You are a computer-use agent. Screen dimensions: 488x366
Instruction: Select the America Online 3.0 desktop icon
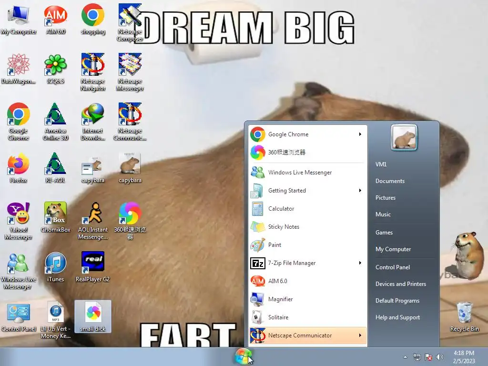55,122
